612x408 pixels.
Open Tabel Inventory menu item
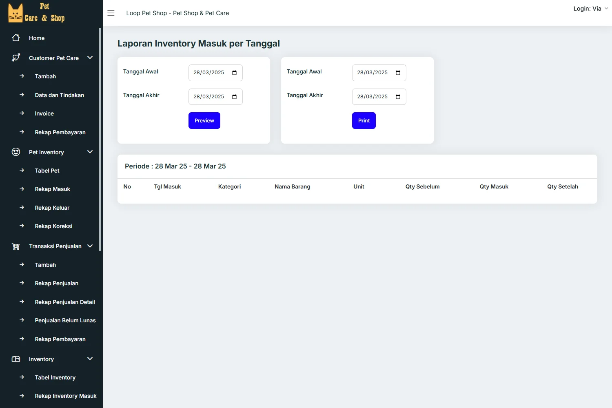point(55,377)
